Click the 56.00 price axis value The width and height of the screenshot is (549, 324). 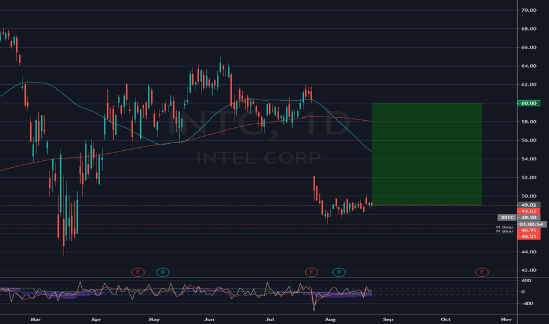point(529,140)
